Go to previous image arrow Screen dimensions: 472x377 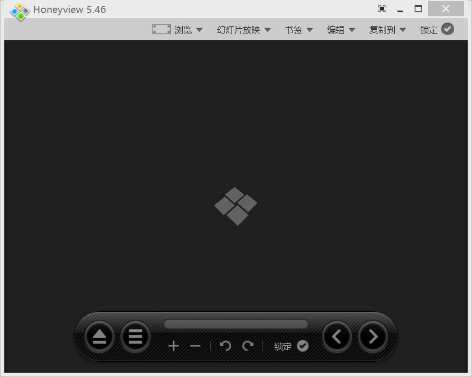(337, 337)
